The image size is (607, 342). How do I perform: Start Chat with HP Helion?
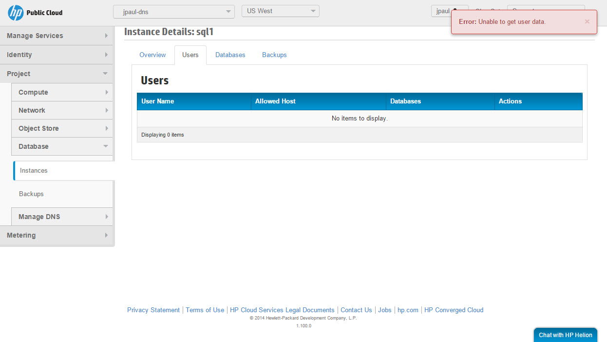[x=566, y=335]
